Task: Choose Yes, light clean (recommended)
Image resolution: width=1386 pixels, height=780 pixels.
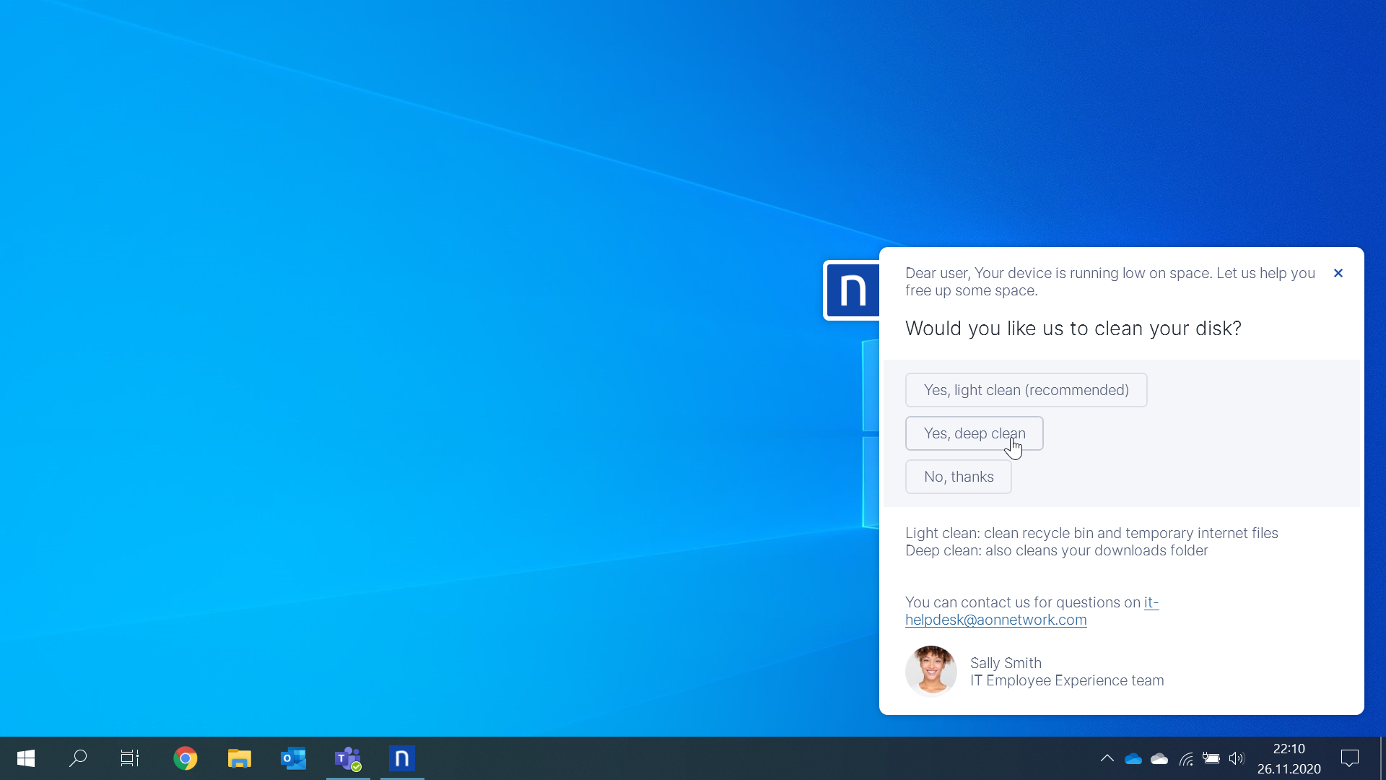Action: [x=1026, y=390]
